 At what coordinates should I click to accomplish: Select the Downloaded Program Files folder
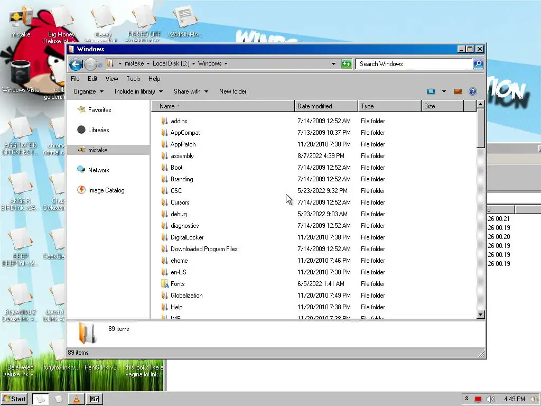204,249
